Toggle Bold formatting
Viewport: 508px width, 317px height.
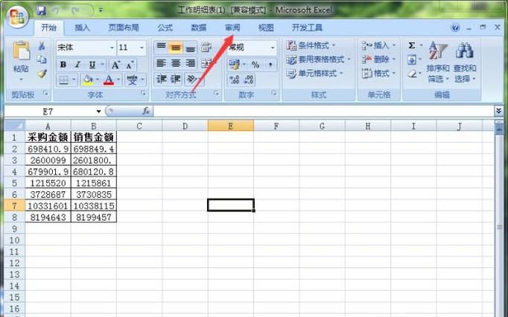pos(63,65)
